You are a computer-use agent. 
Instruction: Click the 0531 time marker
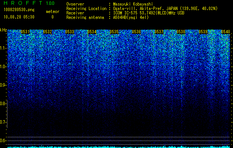pyautogui.click(x=25, y=32)
